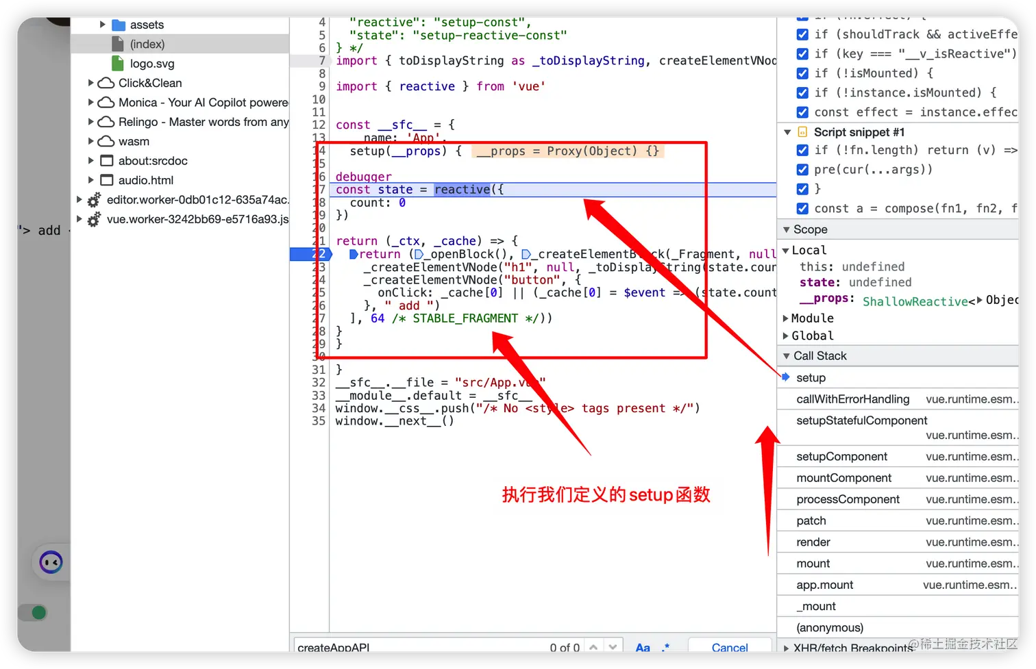Click the about:srcdoc frame icon
The image size is (1036, 669).
coord(106,161)
